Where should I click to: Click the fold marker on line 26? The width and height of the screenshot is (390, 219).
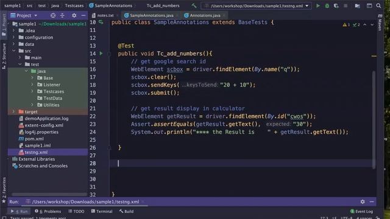(x=109, y=148)
